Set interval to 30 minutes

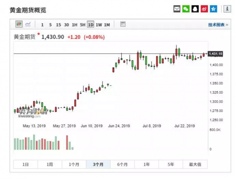click(x=67, y=25)
